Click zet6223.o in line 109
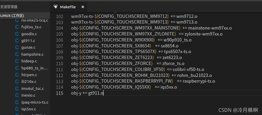The height and width of the screenshot is (115, 262). click(x=172, y=58)
